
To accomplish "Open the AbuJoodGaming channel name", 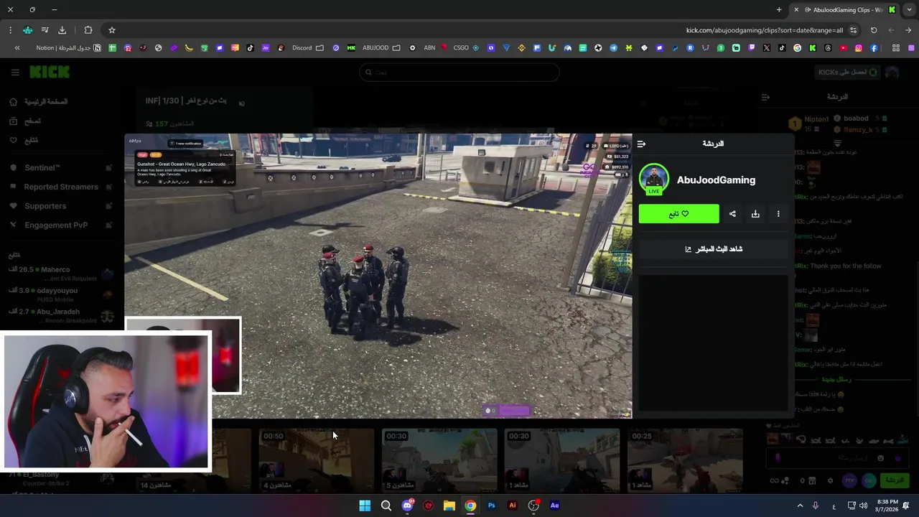I will pos(716,180).
